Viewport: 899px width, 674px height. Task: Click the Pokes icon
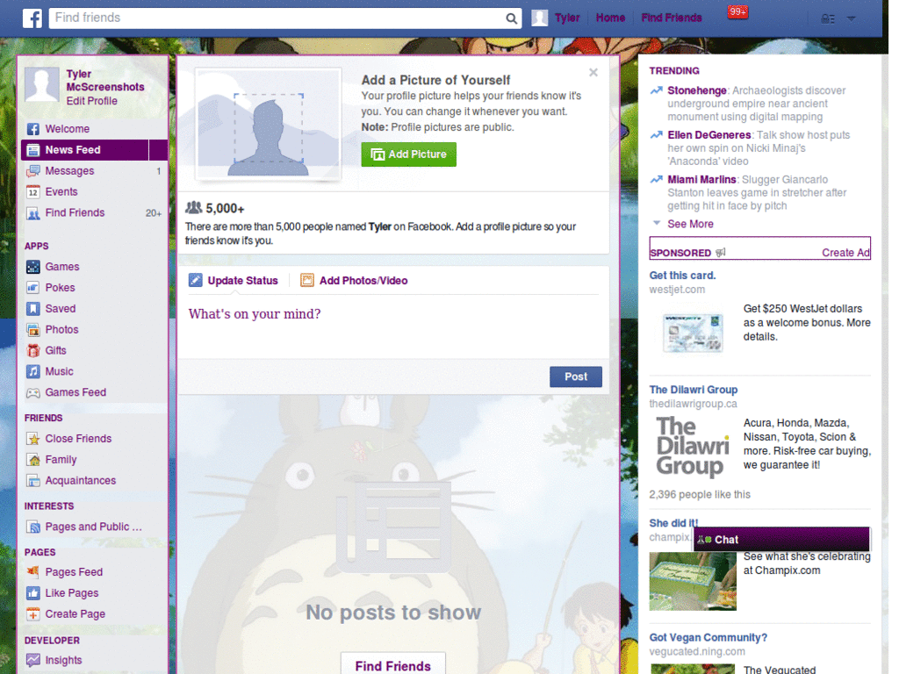(33, 288)
